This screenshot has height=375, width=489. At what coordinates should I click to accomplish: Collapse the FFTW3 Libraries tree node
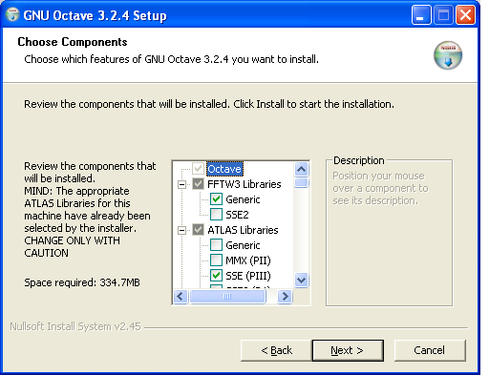click(181, 184)
